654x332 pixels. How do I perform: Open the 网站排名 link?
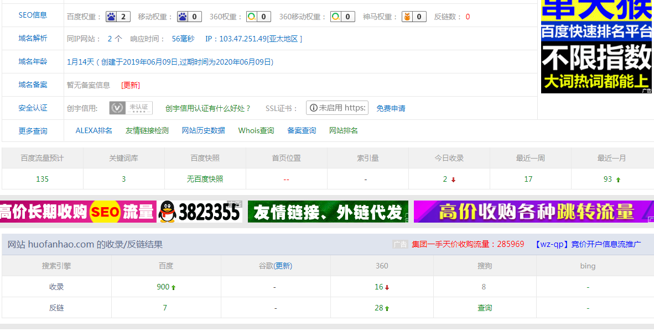343,130
